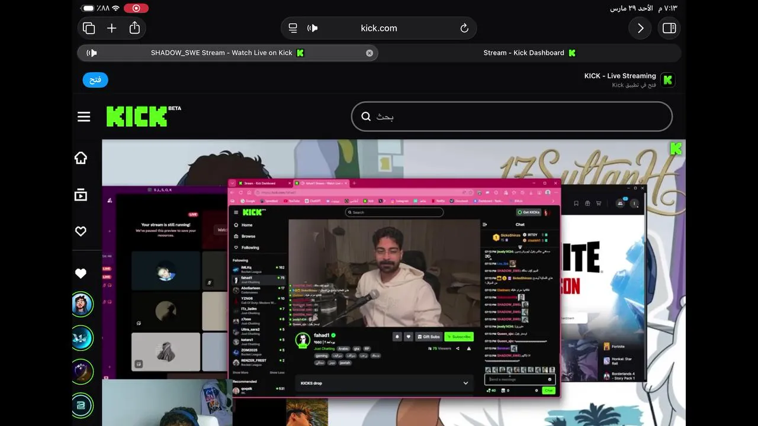Tap Safari's Share icon
Screen dimensions: 758x426
point(134,28)
